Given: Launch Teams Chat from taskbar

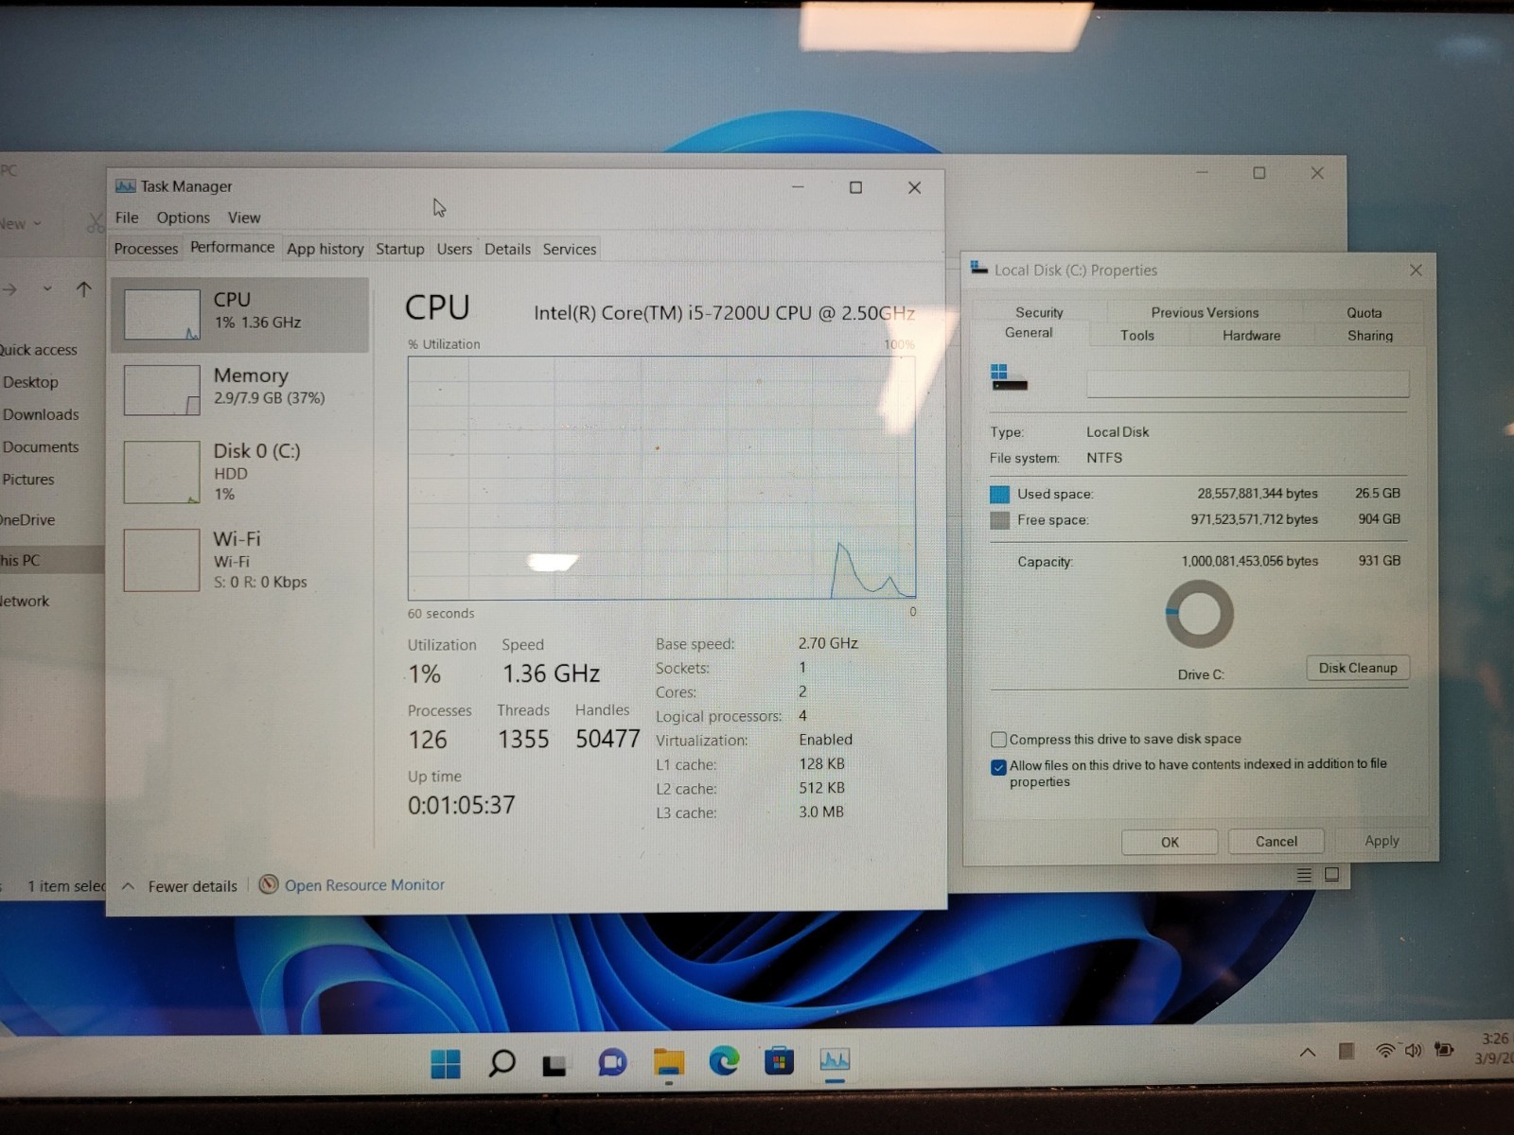Looking at the screenshot, I should (x=612, y=1063).
